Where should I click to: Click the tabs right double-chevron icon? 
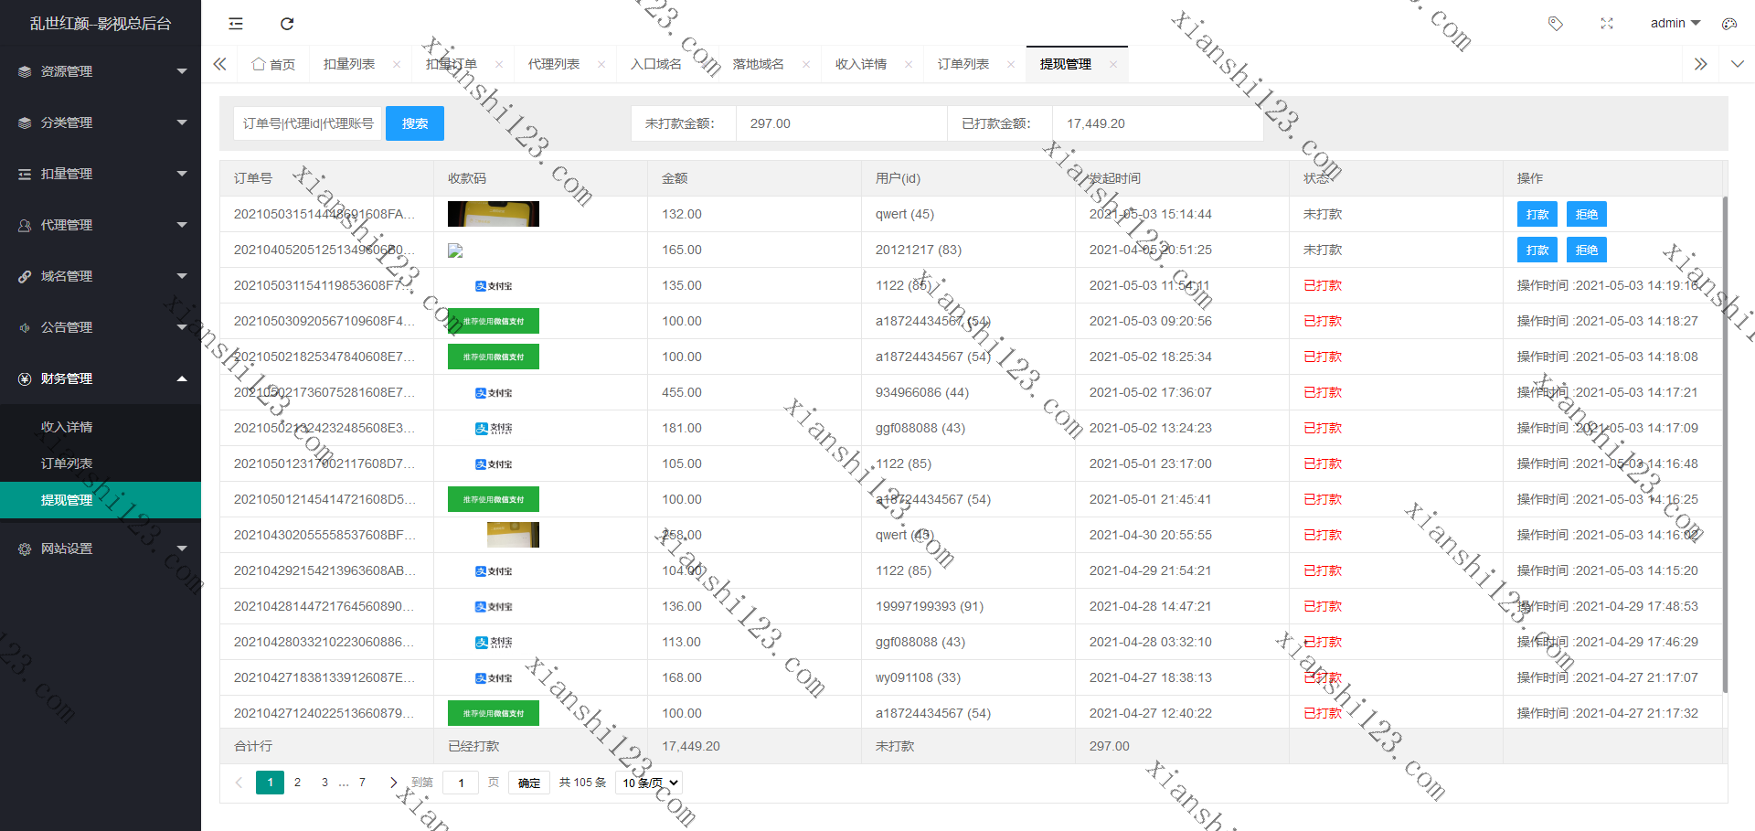pos(1700,64)
